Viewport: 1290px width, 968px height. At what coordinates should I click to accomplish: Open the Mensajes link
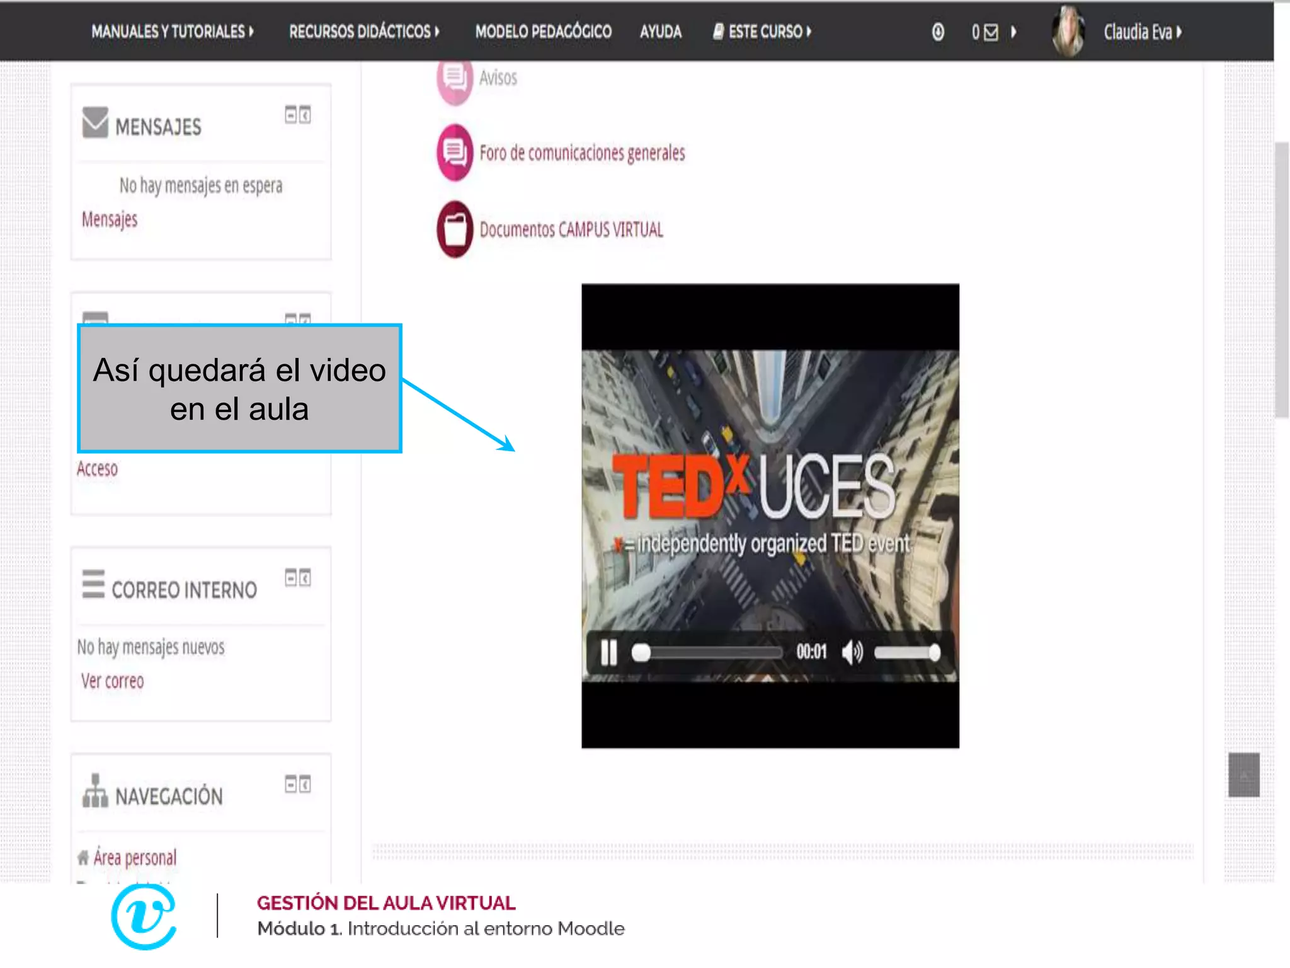[110, 219]
